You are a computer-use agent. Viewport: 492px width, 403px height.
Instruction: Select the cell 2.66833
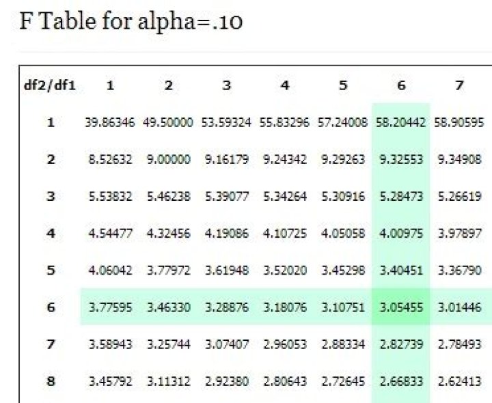coord(401,381)
